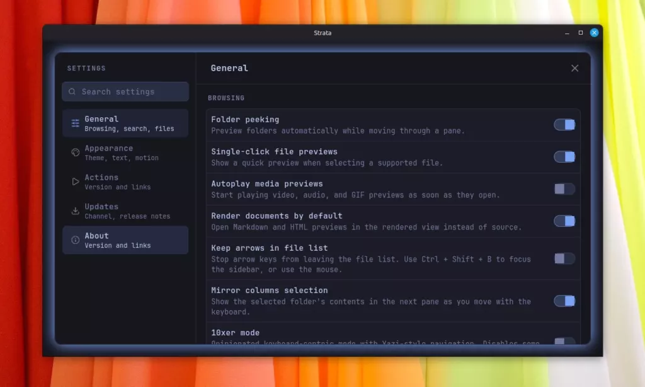Viewport: 645px width, 387px height.
Task: Focus the Search settings input field
Action: 125,92
